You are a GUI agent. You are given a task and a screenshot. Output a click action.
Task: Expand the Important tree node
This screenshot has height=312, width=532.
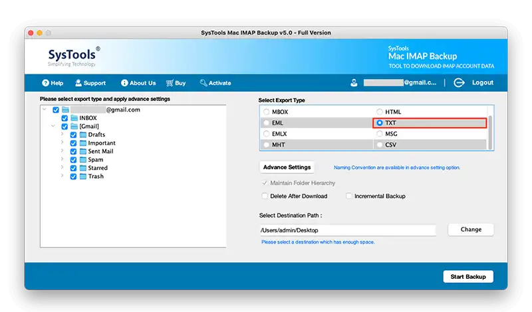tap(62, 142)
